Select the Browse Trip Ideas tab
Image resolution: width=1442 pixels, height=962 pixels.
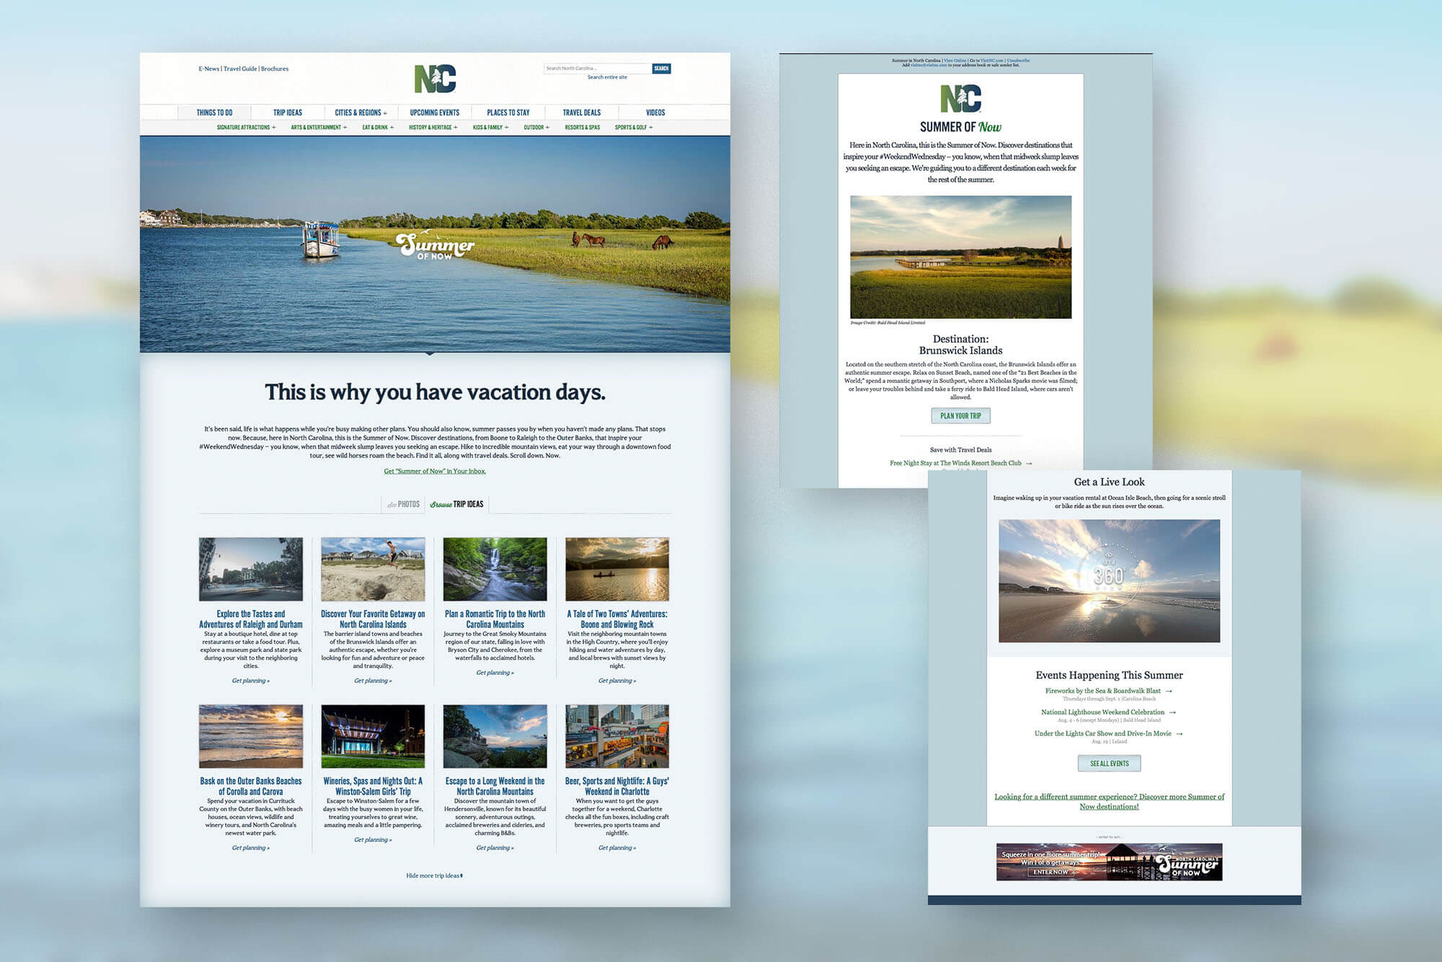point(457,504)
